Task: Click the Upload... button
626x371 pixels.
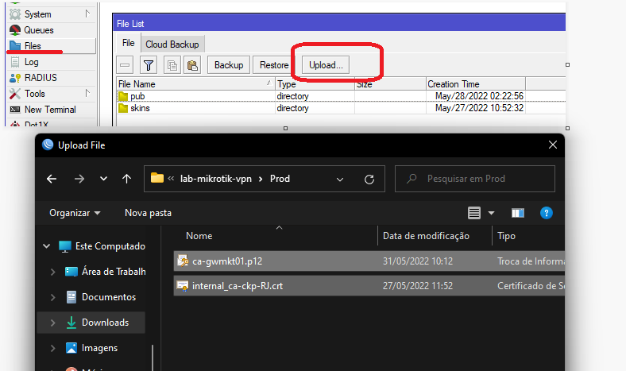Action: tap(326, 65)
